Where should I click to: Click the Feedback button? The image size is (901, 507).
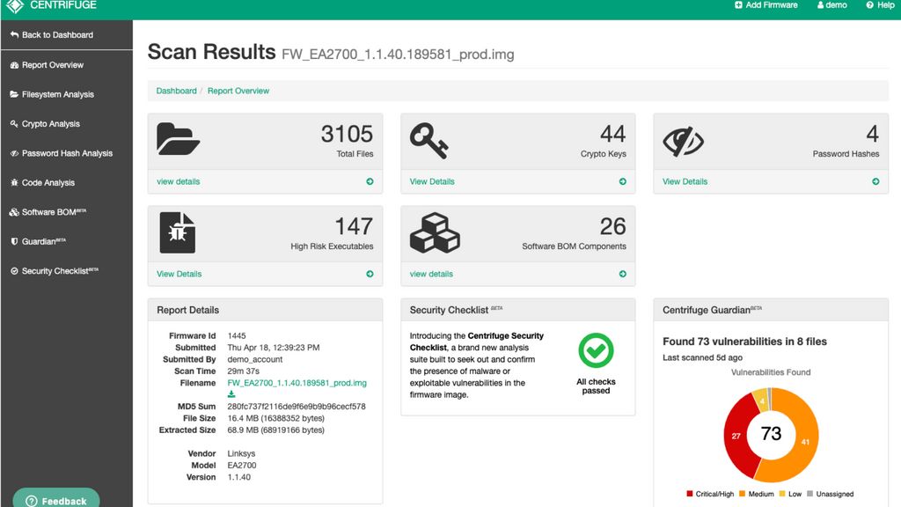tap(56, 500)
